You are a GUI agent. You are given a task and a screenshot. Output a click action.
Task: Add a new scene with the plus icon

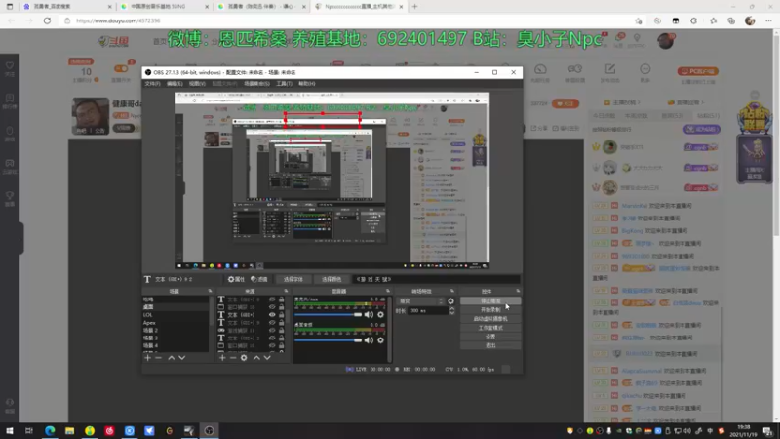(x=147, y=357)
